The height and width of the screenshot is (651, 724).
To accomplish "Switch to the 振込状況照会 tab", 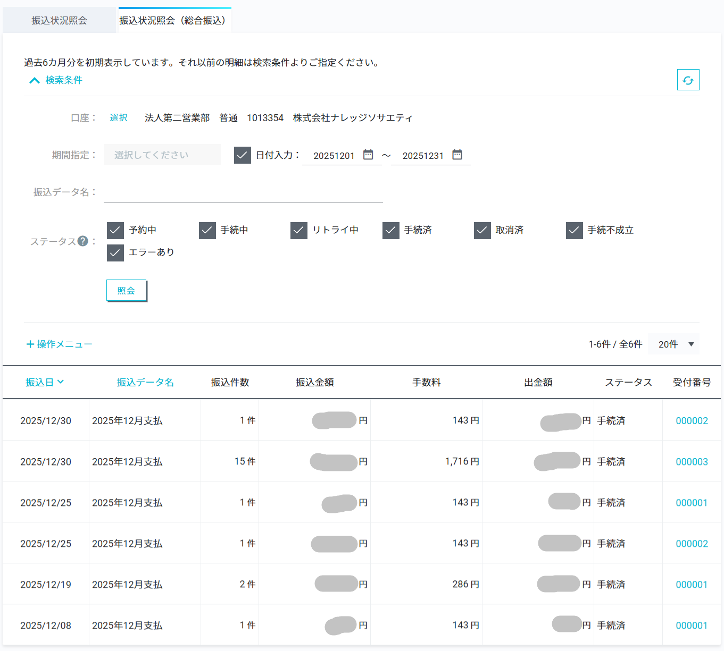I will click(59, 20).
